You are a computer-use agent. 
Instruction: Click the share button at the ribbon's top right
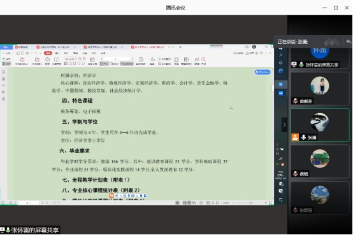coord(250,53)
